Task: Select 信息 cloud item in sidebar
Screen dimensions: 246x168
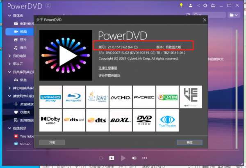Action: click(20, 80)
